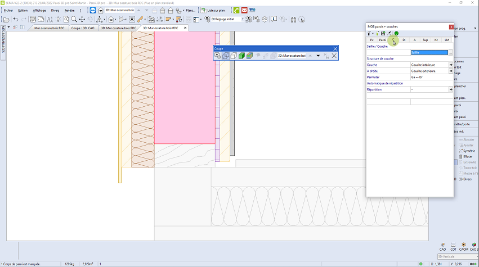Click the save icon in MOB dialog toolbar
The width and height of the screenshot is (479, 267).
click(x=383, y=33)
